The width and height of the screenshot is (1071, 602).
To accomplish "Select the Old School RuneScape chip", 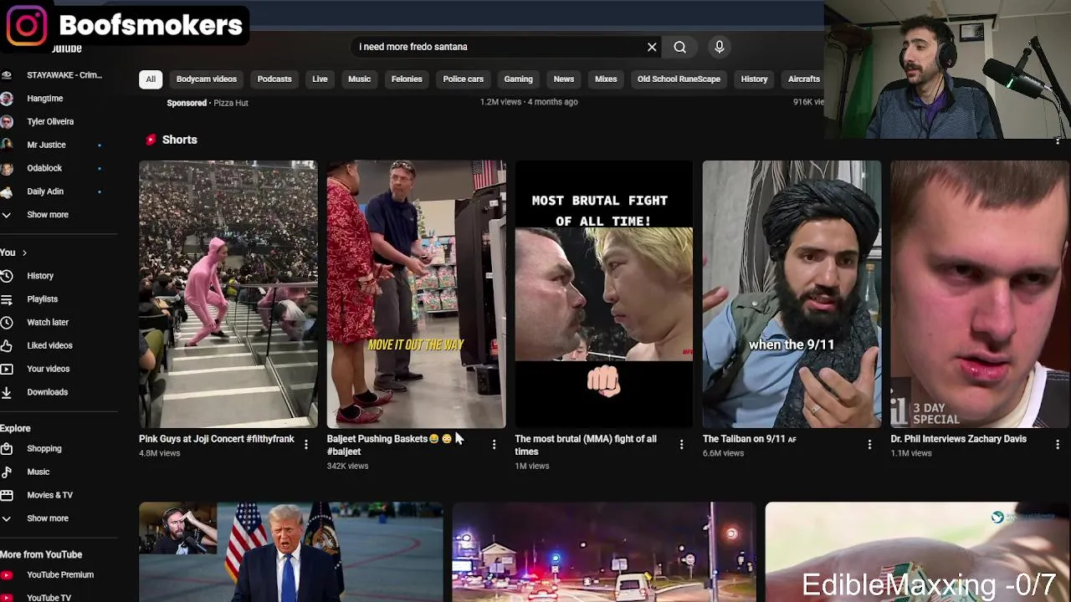I will 679,79.
